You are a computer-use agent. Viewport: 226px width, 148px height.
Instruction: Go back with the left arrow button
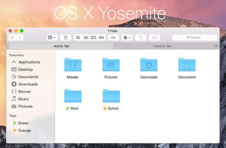click(12, 38)
